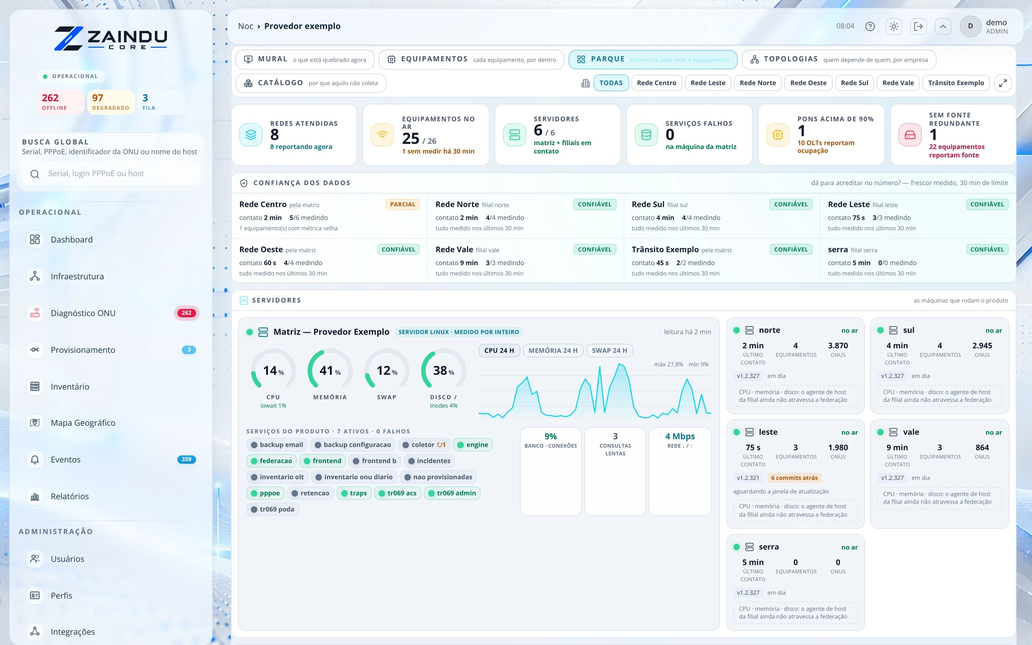
Task: Expand dashboard to fullscreen with arrows icon
Action: point(1003,83)
